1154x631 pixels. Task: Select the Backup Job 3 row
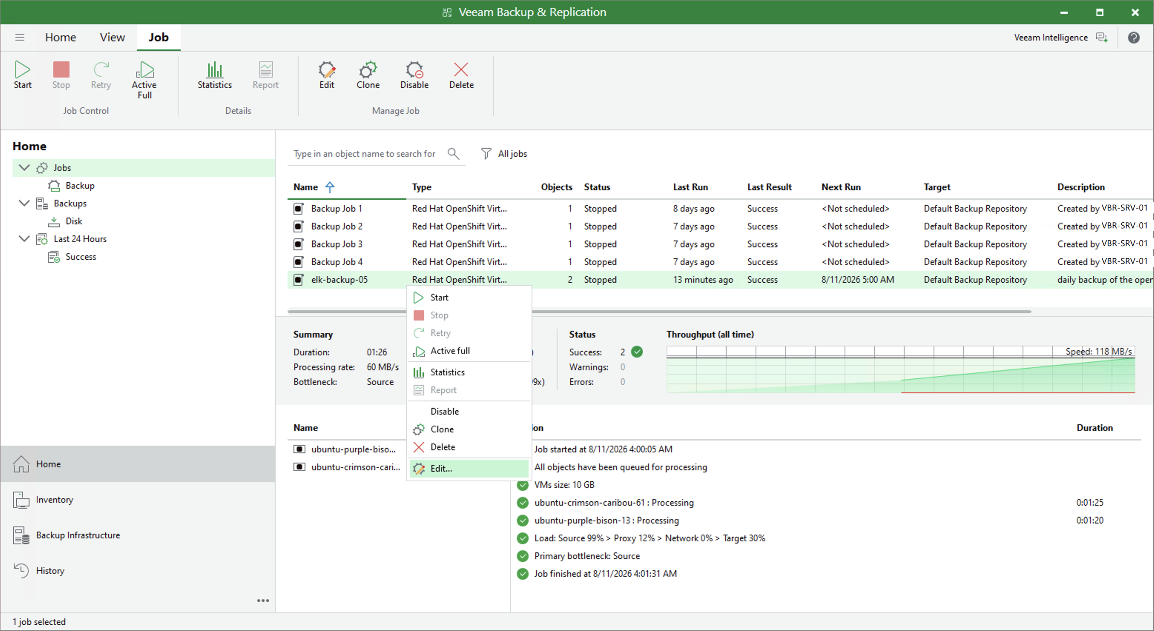tap(720, 244)
